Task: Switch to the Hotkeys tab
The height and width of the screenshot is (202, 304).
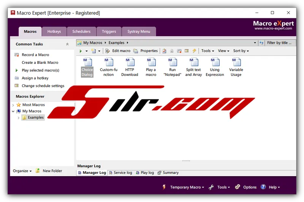Action: [54, 32]
